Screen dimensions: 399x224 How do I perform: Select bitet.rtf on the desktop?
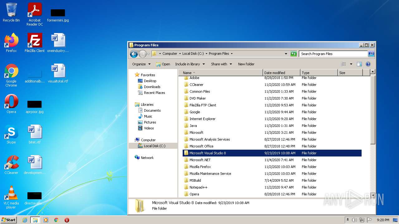click(35, 134)
